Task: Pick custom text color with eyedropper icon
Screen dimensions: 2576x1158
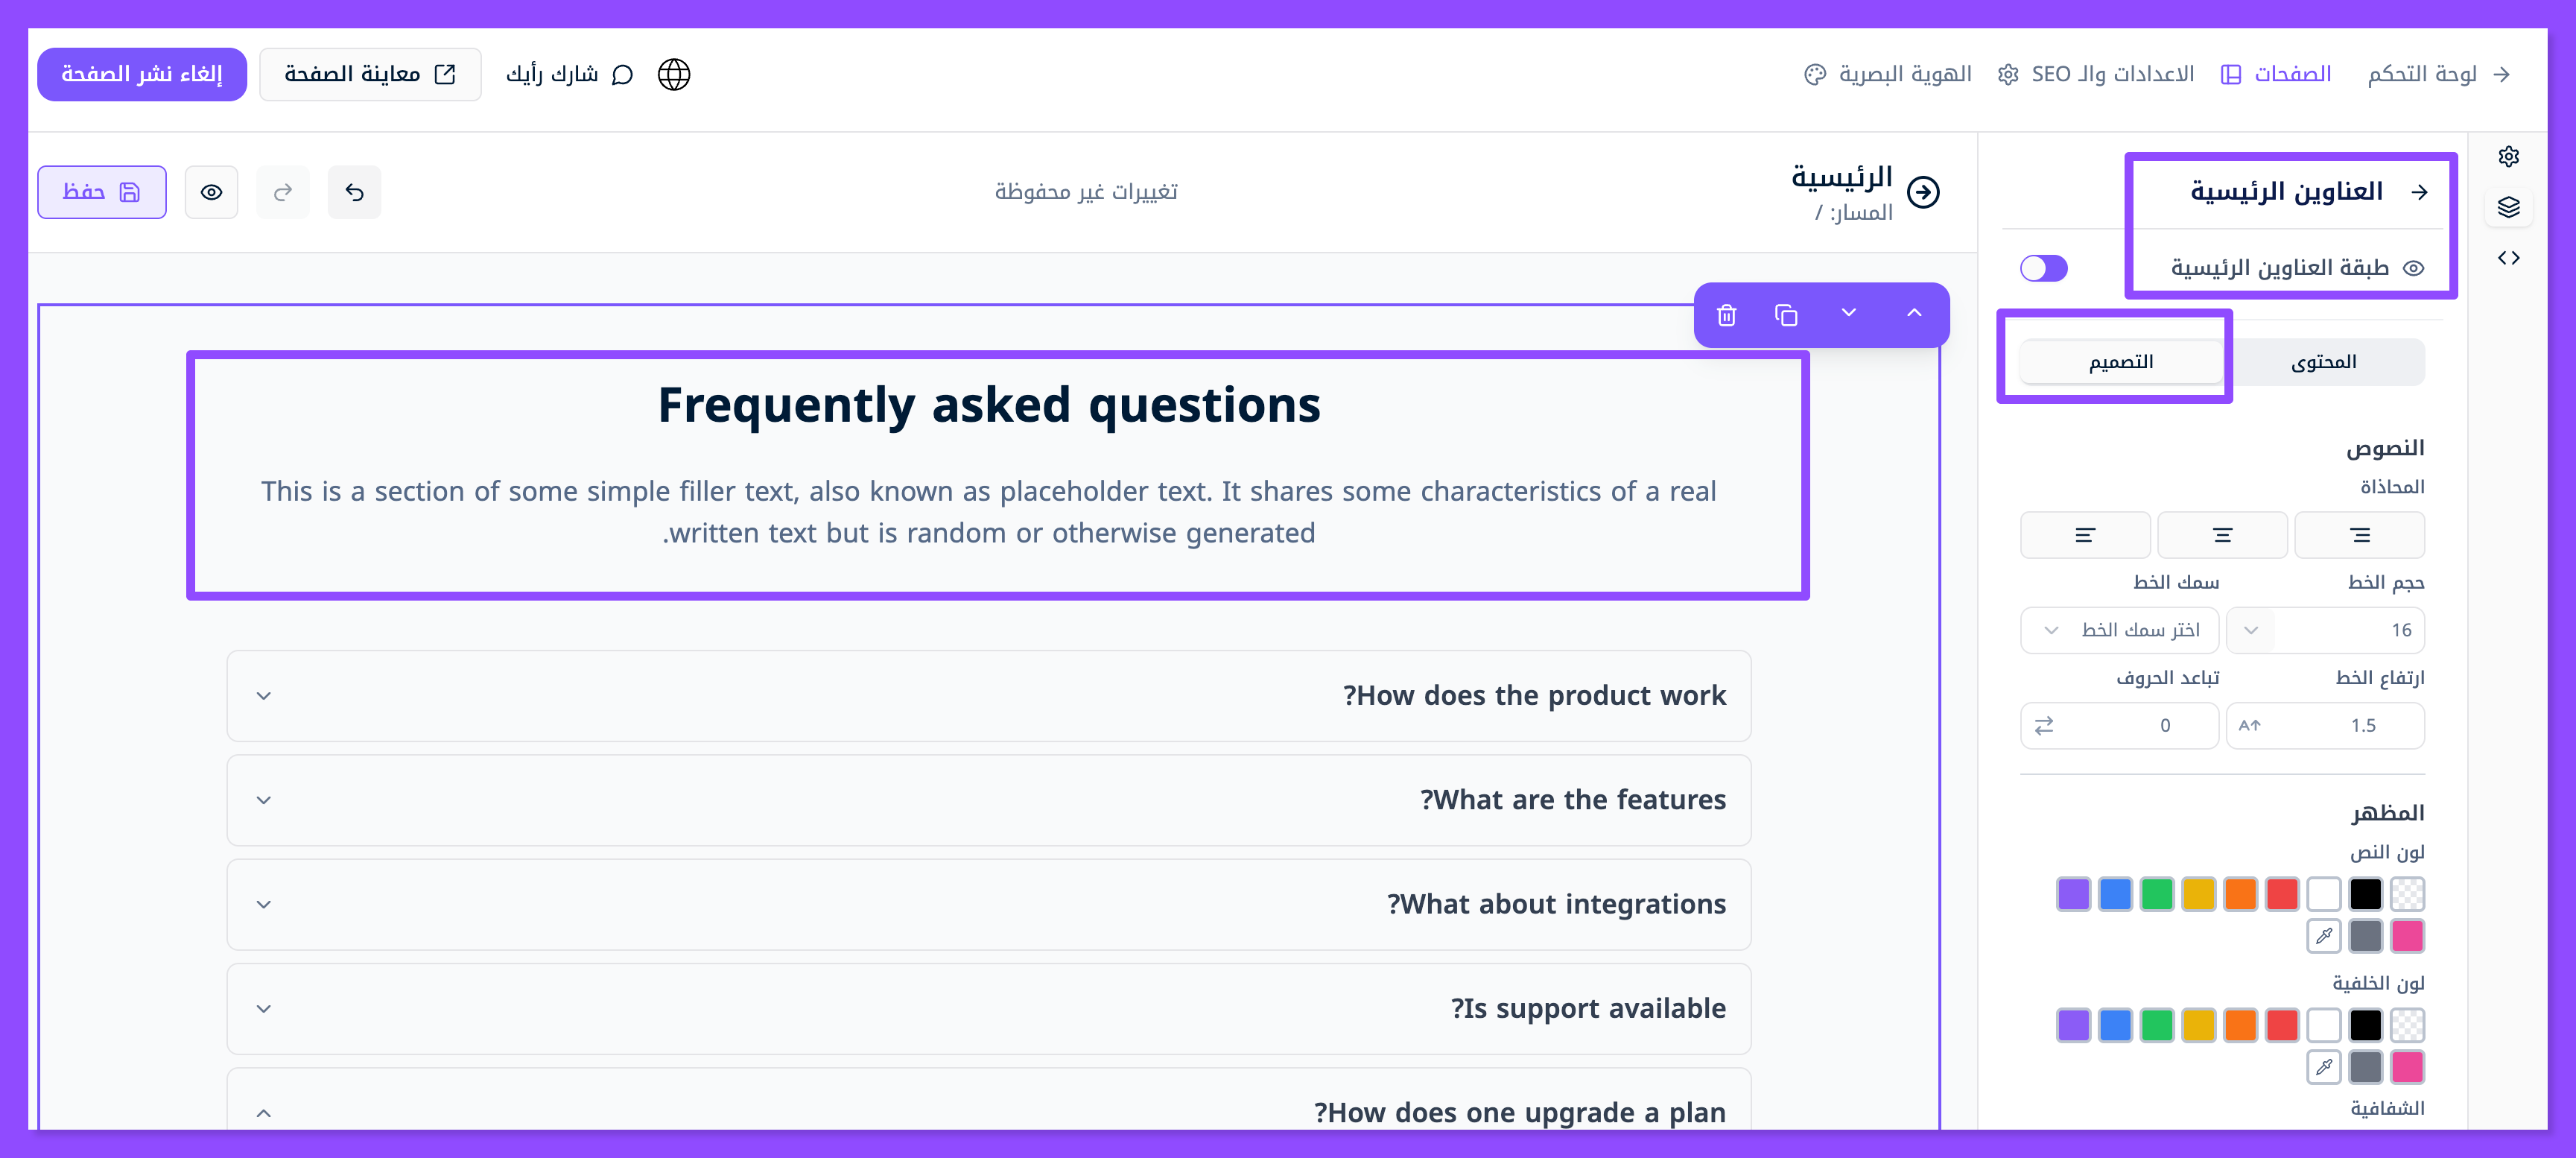Action: pos(2324,936)
